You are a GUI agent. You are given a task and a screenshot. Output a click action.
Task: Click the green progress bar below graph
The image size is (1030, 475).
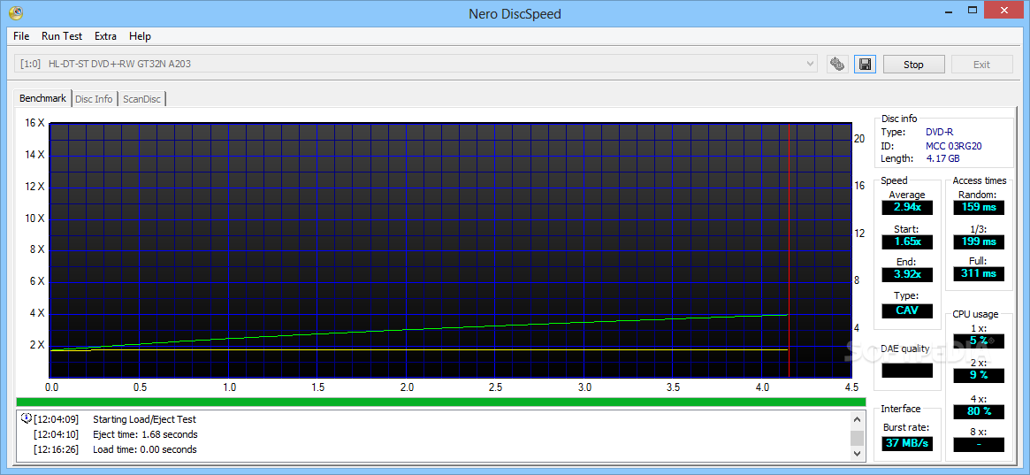coord(440,402)
